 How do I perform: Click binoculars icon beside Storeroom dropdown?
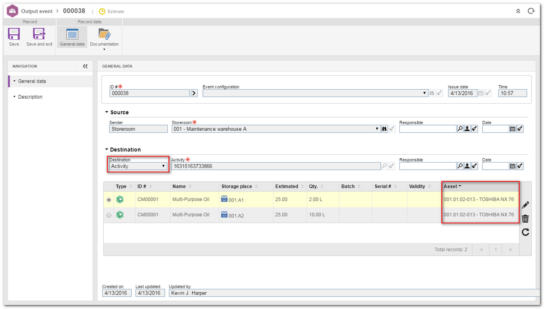384,128
